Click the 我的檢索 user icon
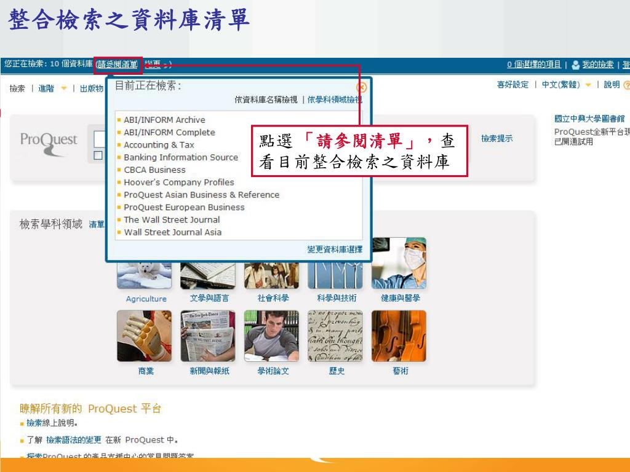Viewport: 630px width, 472px height. [x=575, y=65]
